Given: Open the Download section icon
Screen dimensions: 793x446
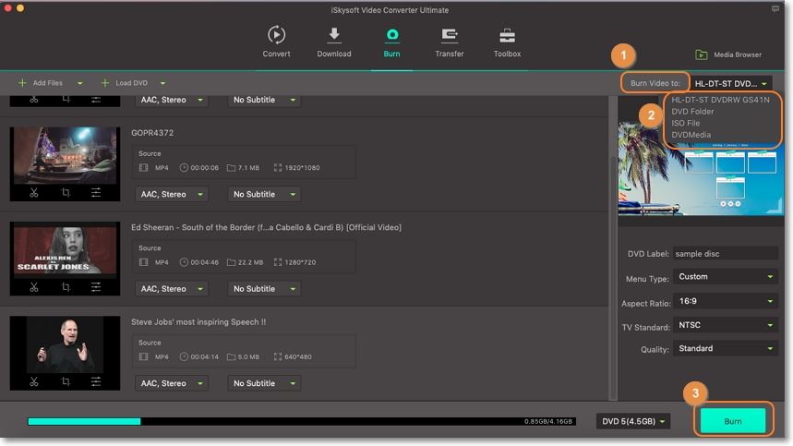Looking at the screenshot, I should click(x=334, y=37).
